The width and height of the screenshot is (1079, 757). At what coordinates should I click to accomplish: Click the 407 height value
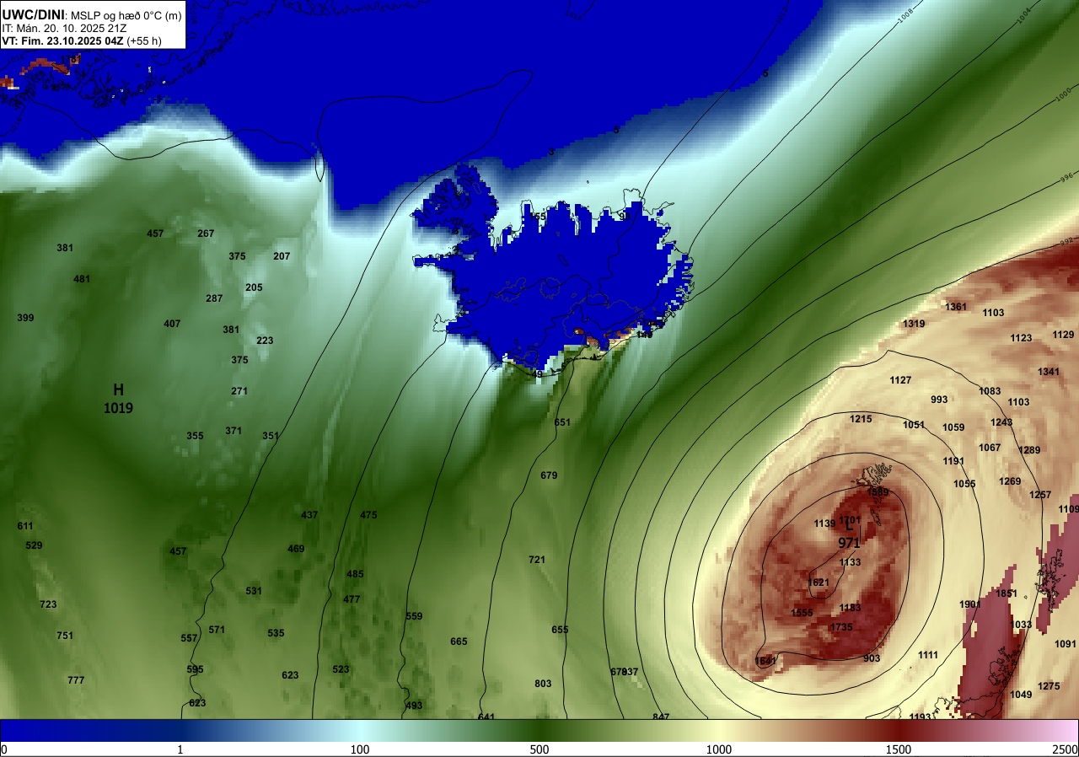pos(172,324)
